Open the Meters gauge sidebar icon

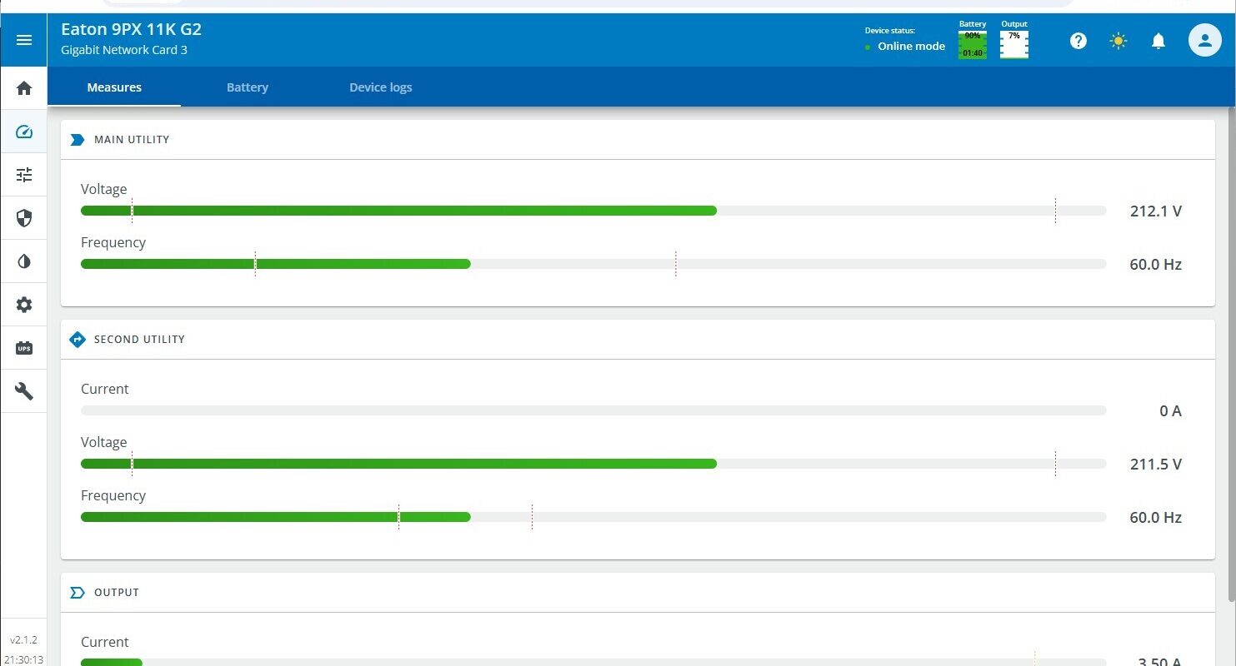point(24,132)
